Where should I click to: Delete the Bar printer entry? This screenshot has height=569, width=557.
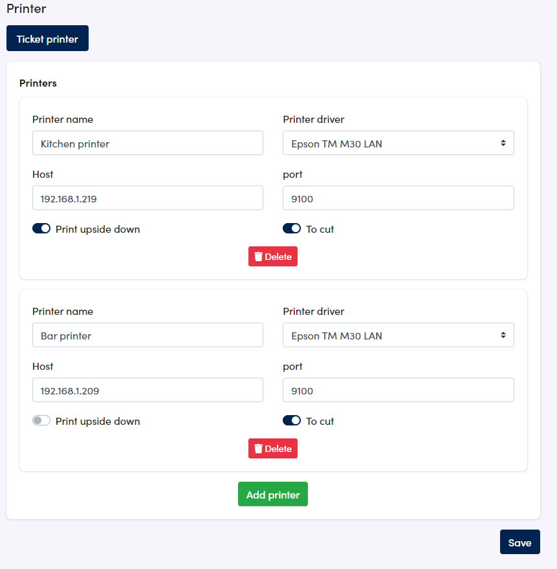[x=273, y=449]
